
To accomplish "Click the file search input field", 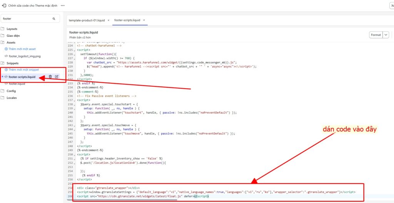I will click(27, 18).
